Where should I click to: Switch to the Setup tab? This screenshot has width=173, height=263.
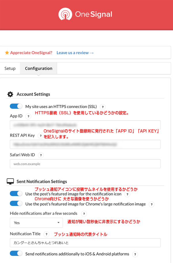click(x=10, y=68)
